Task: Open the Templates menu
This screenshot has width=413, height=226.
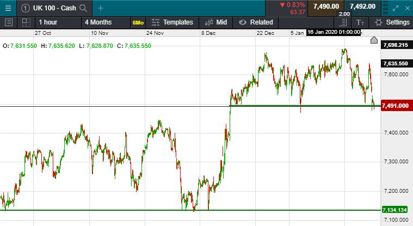Action: (172, 22)
